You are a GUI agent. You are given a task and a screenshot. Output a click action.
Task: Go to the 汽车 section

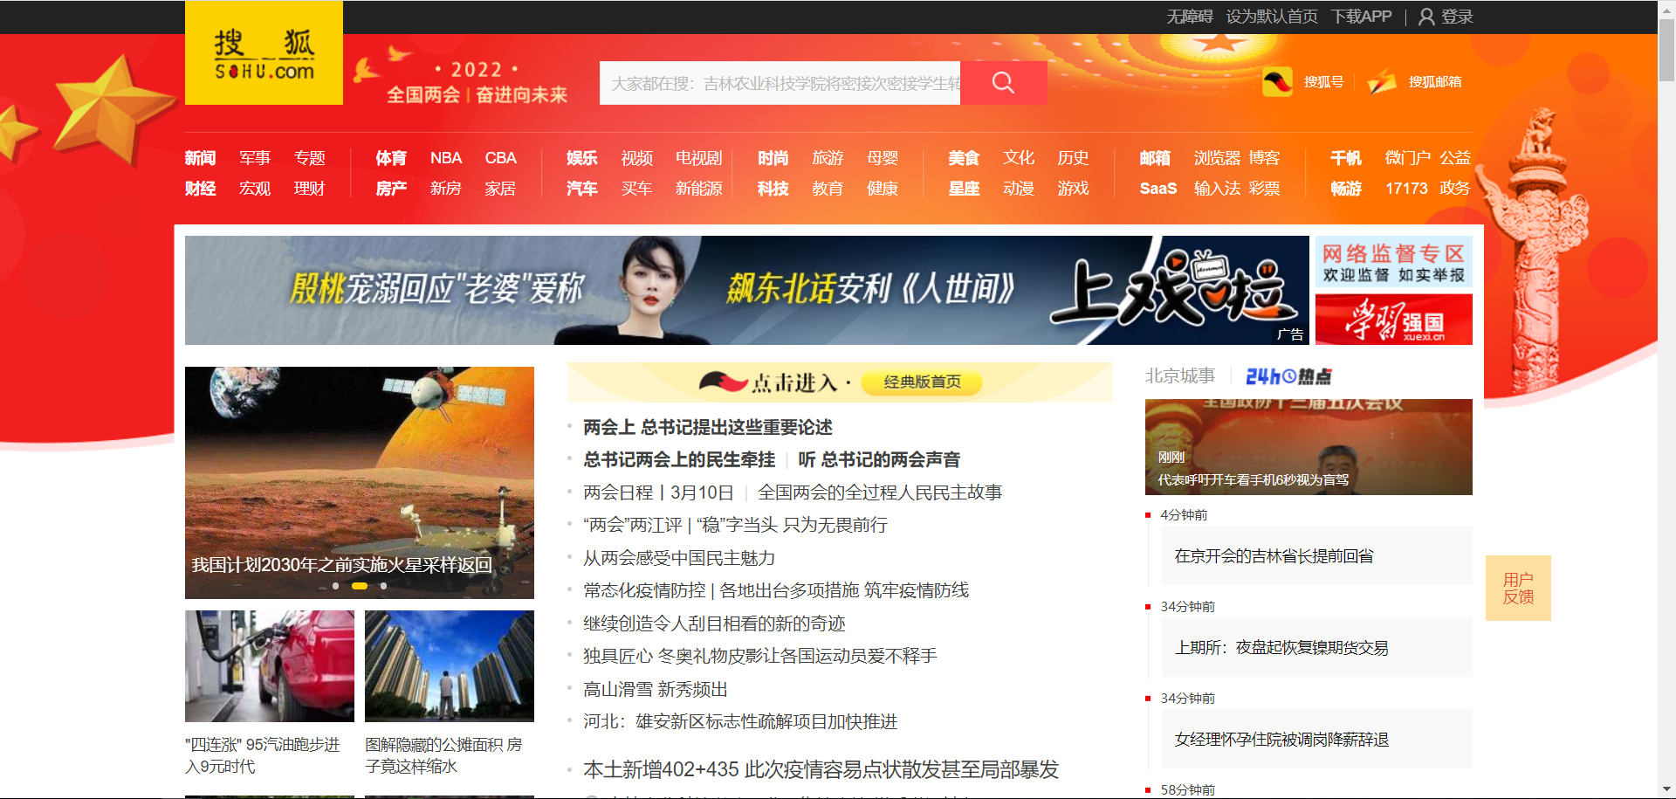click(582, 189)
